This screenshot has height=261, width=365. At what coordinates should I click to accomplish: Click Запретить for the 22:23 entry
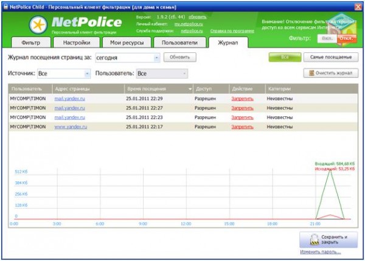click(x=242, y=117)
